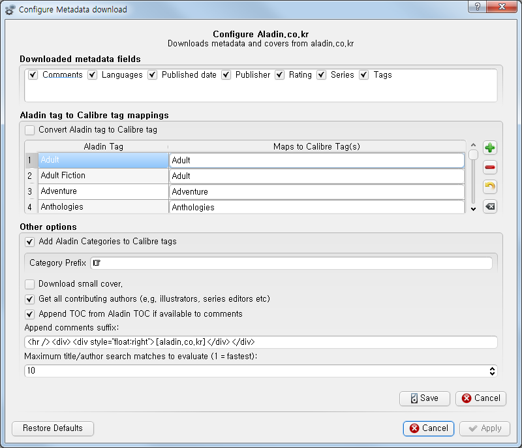522x448 pixels.
Task: Select the 'Adventure' Aladin Tag cell
Action: [x=103, y=191]
